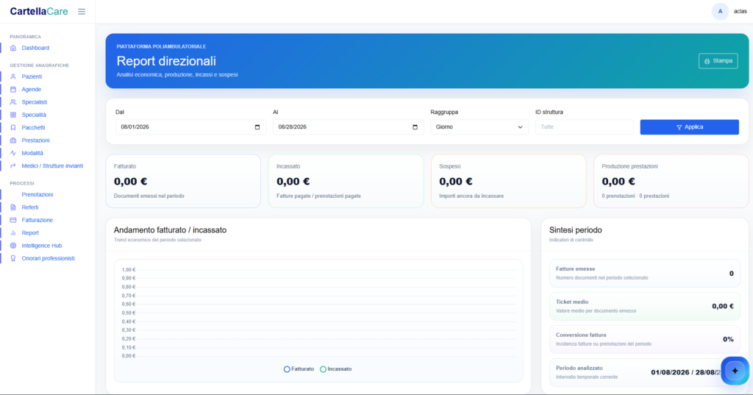Open the Raggruppa Giorno dropdown
Screen dimensions: 753x395
click(479, 127)
